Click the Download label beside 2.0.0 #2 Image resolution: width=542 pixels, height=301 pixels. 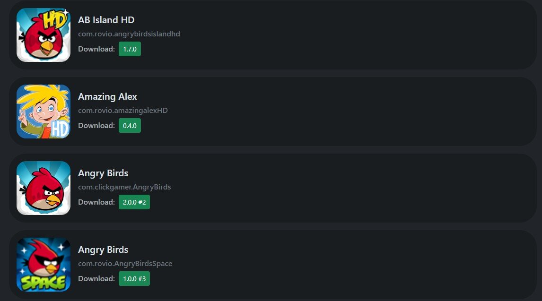[96, 202]
